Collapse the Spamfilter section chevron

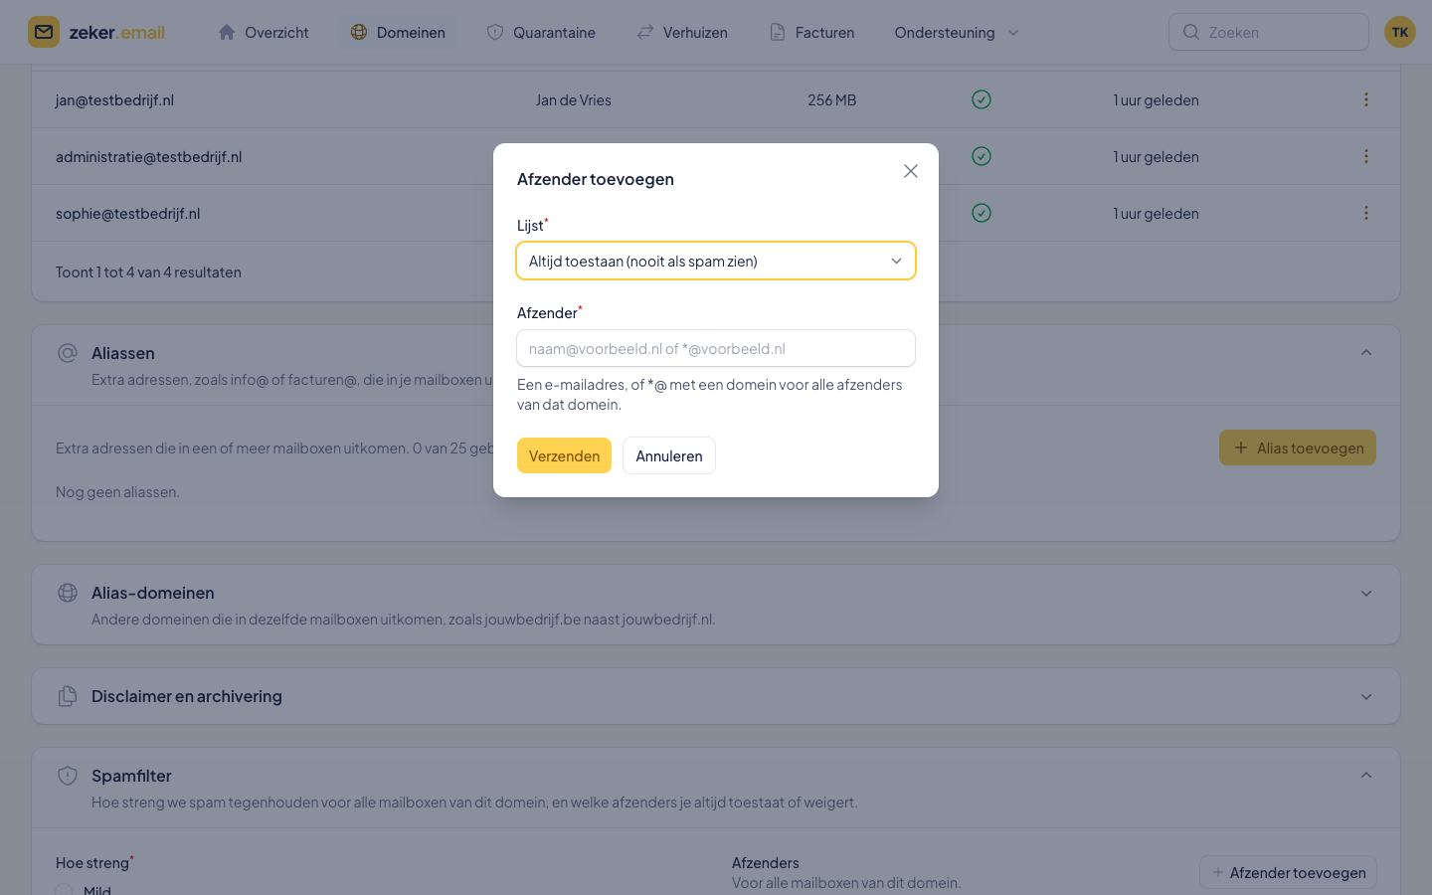[x=1366, y=776]
